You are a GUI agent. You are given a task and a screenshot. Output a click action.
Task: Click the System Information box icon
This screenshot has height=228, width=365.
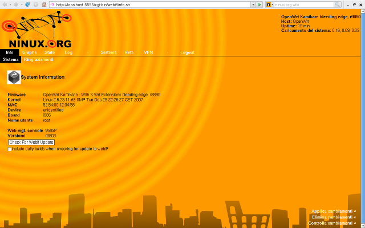pos(13,77)
